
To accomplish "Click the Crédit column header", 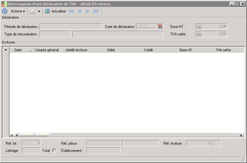I will tap(148, 50).
